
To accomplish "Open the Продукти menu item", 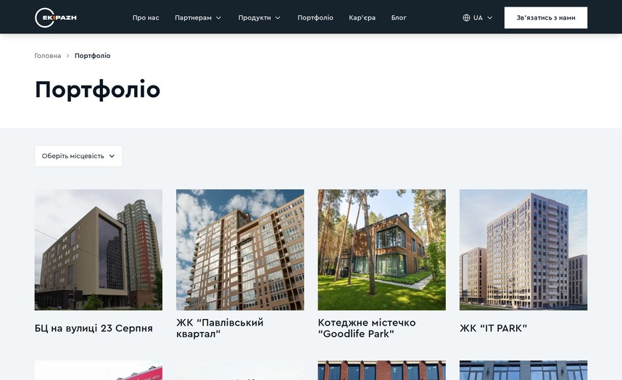I will [254, 18].
